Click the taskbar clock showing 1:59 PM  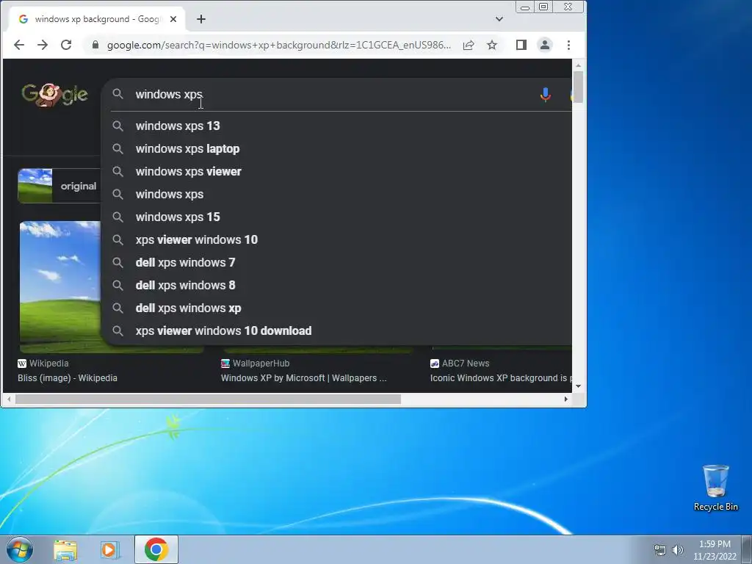[x=715, y=550]
